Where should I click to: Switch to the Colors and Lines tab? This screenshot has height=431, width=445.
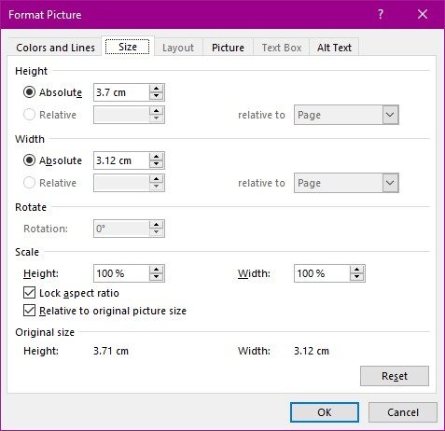55,48
